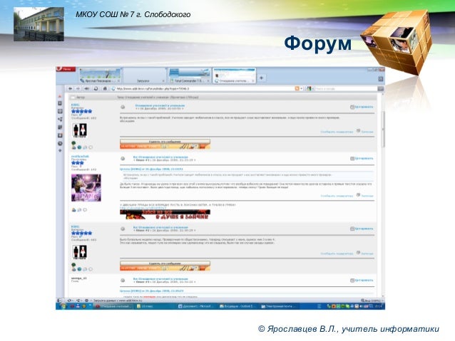Image resolution: width=455 pixels, height=341 pixels.
Task: Click the plus icon at sidebar bottom
Action: pyautogui.click(x=60, y=151)
